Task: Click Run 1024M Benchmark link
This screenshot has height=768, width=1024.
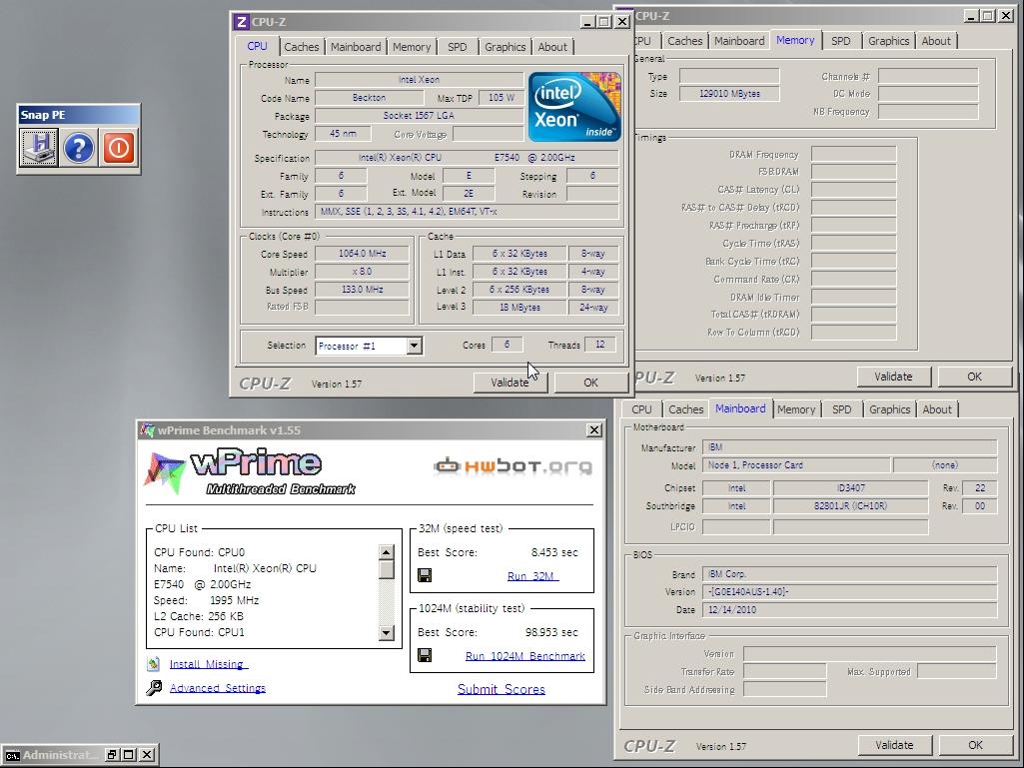Action: (525, 656)
